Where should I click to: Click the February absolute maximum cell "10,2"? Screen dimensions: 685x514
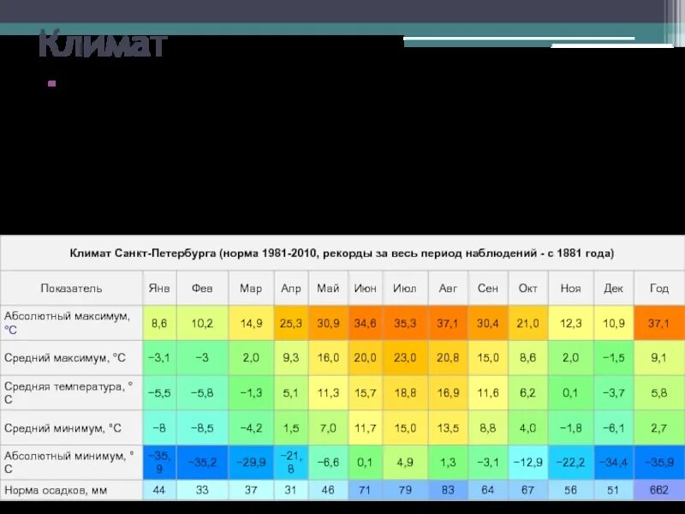click(202, 324)
